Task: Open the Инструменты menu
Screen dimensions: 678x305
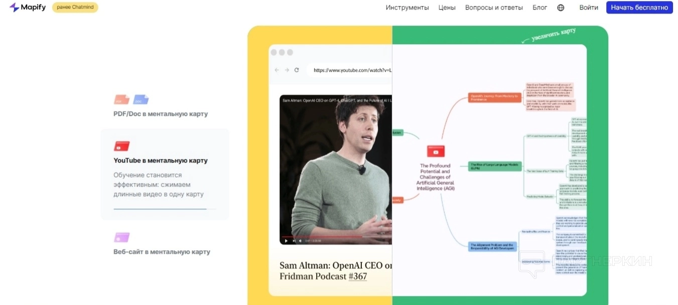Action: coord(407,8)
